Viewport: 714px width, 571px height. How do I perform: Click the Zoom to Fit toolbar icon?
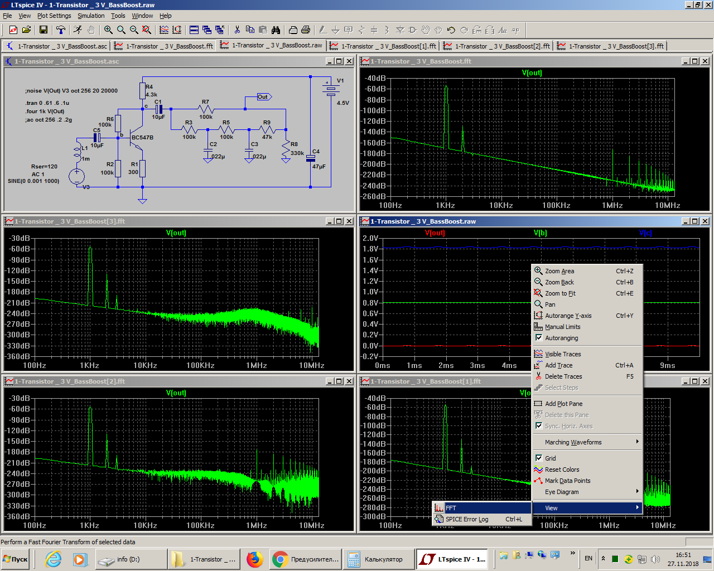point(147,30)
